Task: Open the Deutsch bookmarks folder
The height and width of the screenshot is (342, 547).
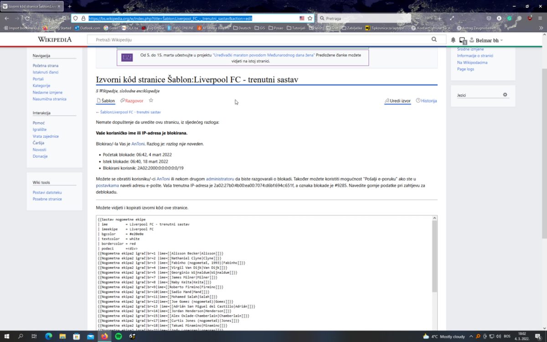Action: pos(242,28)
